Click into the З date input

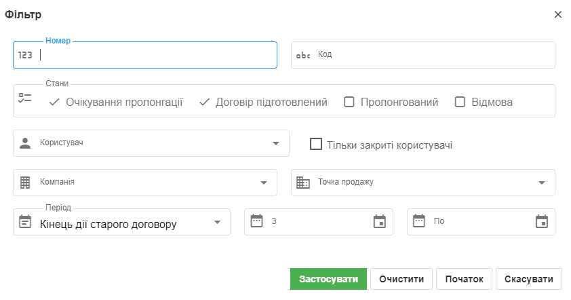[x=319, y=222]
